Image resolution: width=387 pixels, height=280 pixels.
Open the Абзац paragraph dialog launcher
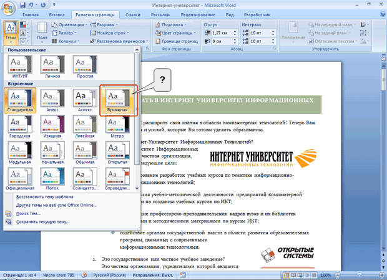tap(275, 49)
